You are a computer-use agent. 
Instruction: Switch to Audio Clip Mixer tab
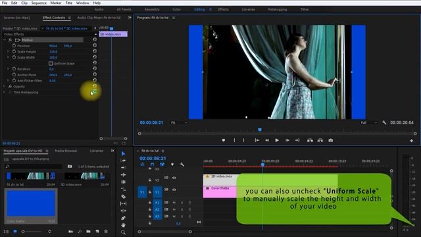99,18
